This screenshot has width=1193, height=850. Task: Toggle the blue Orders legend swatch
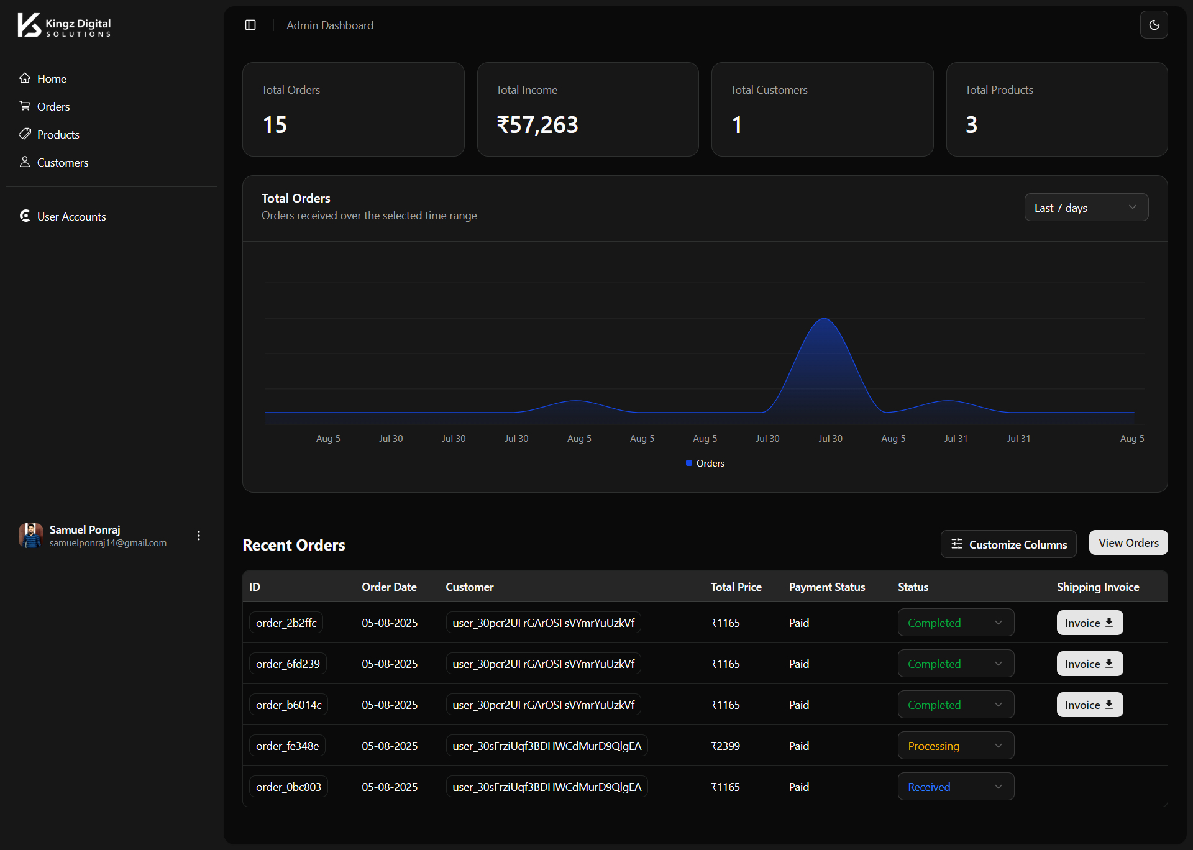(x=689, y=463)
